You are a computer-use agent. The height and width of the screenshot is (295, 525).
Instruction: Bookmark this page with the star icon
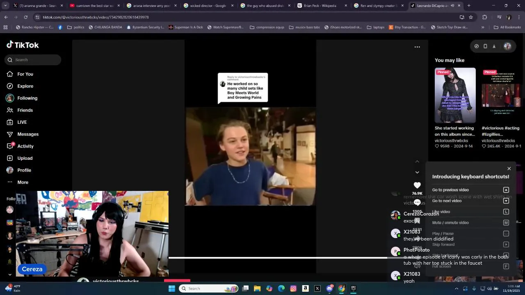pyautogui.click(x=471, y=17)
